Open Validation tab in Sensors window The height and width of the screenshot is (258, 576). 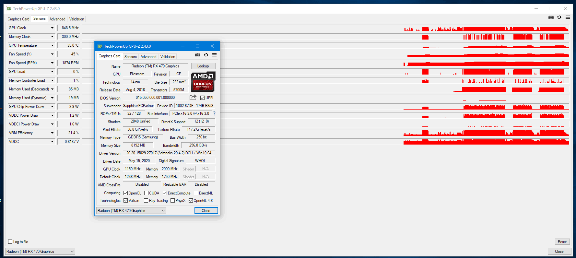tap(76, 19)
